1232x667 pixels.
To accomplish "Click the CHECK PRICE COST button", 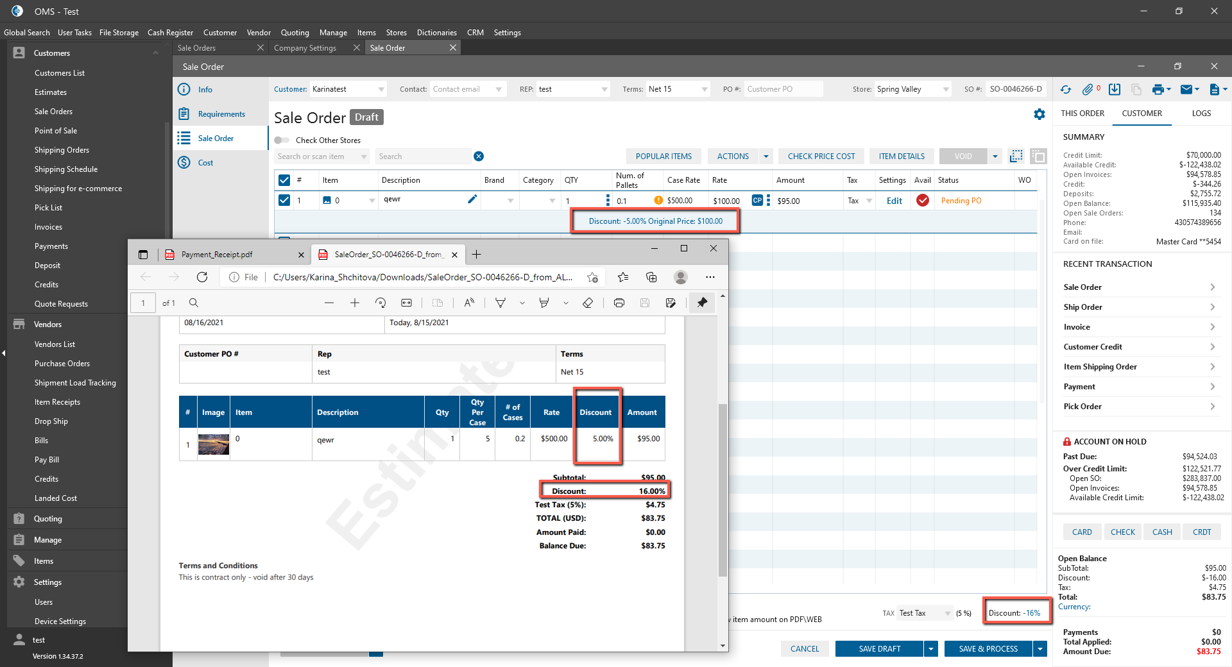I will pos(821,156).
